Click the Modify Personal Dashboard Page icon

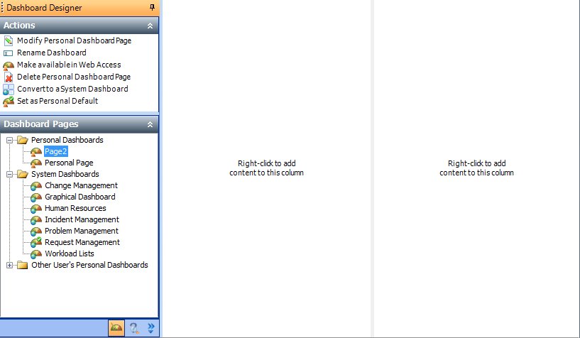tap(8, 40)
